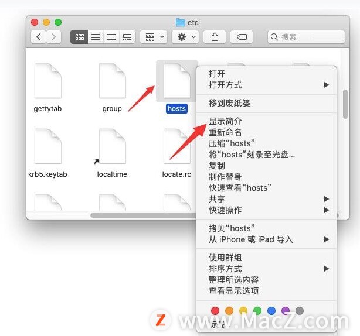Click the horizontal scrollbar thumb

(144, 215)
